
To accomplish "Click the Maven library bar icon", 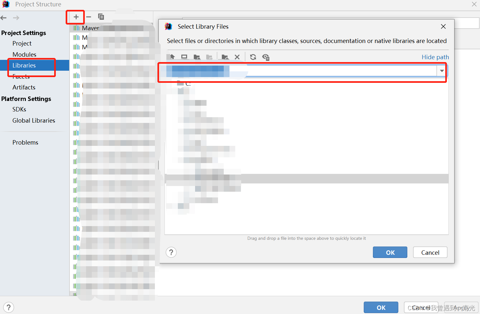I will [76, 28].
